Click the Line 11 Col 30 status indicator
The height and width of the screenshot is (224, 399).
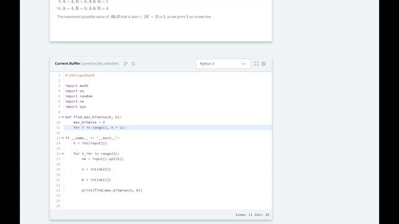click(252, 215)
